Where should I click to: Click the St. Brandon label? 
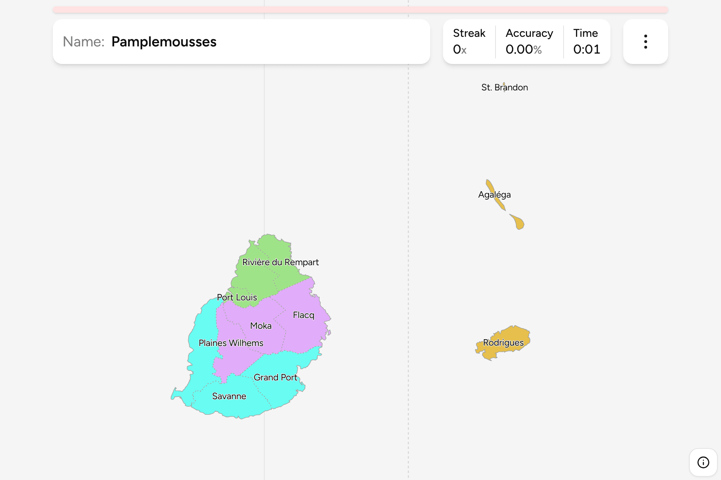click(x=505, y=88)
